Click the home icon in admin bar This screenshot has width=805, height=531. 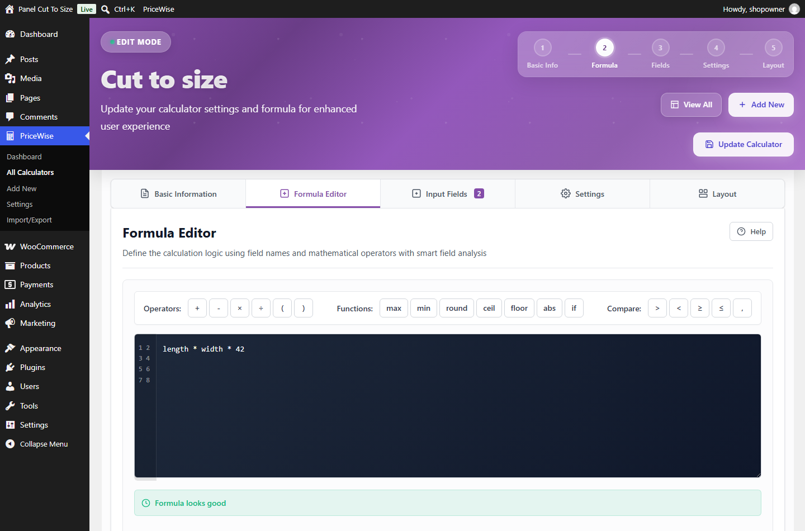(10, 9)
